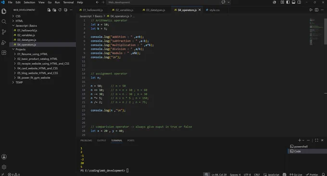Toggle the bottom panel visibility
Screen dimensions: 327x176
pyautogui.click(x=293, y=2)
